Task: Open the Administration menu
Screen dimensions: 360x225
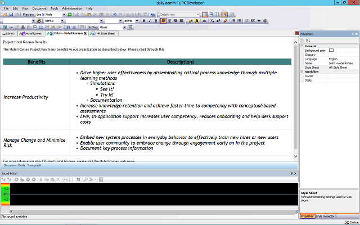Action: point(72,8)
